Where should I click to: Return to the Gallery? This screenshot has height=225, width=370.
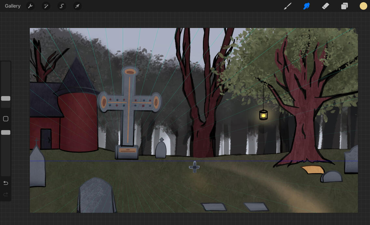click(13, 6)
